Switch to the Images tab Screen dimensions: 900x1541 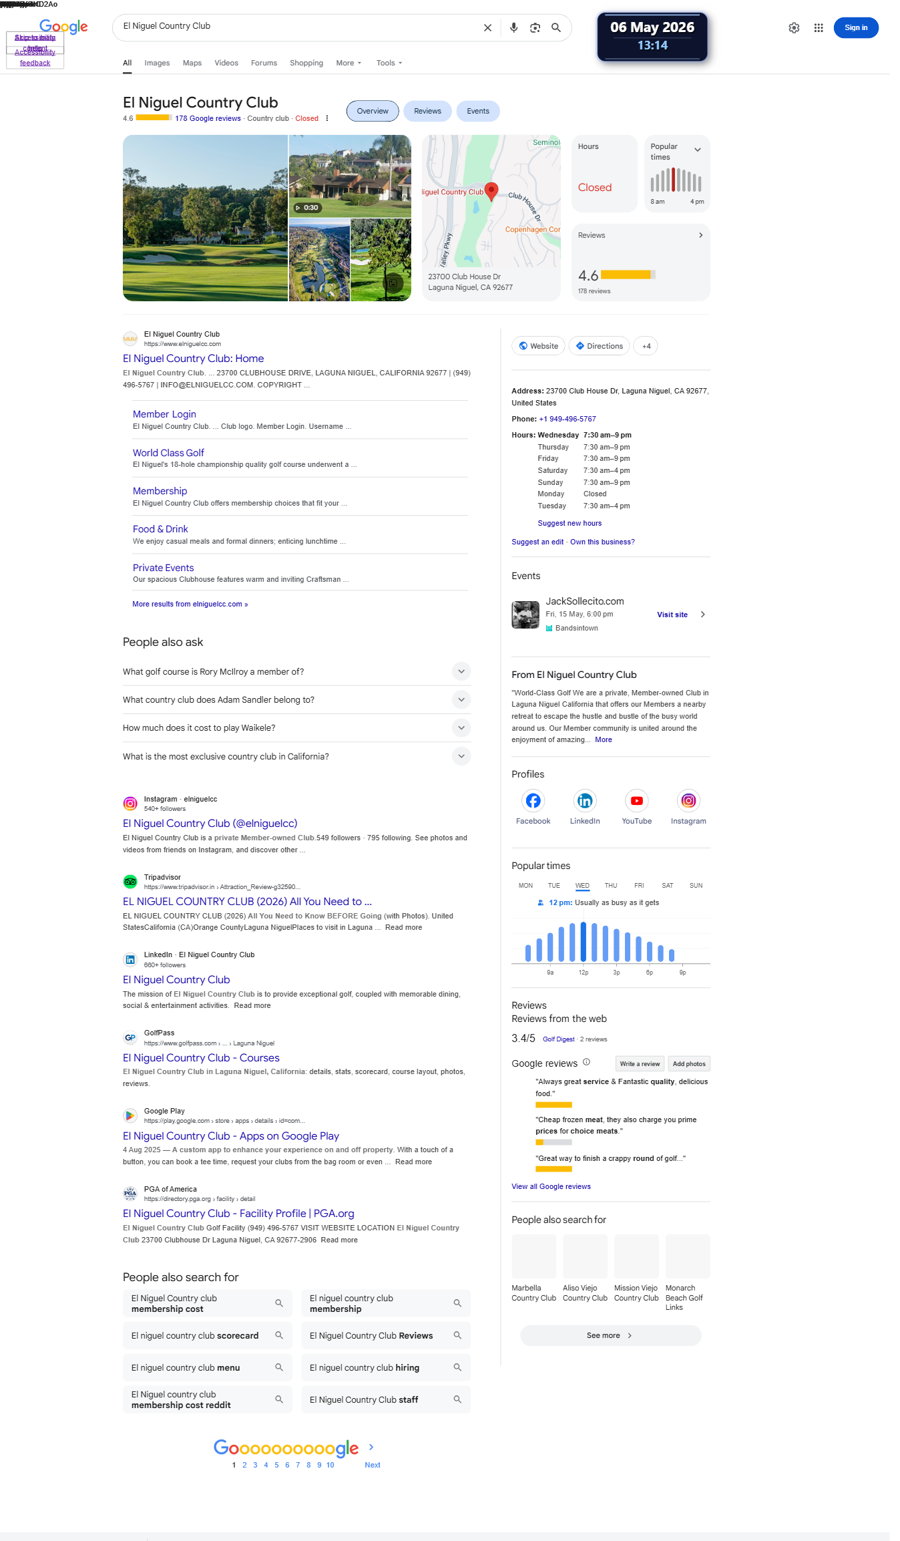[157, 63]
